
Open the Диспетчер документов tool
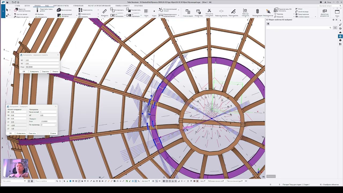[x=325, y=13]
